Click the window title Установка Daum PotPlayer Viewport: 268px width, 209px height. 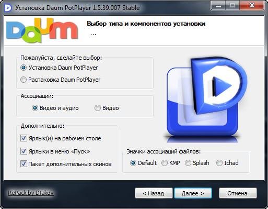tap(77, 8)
